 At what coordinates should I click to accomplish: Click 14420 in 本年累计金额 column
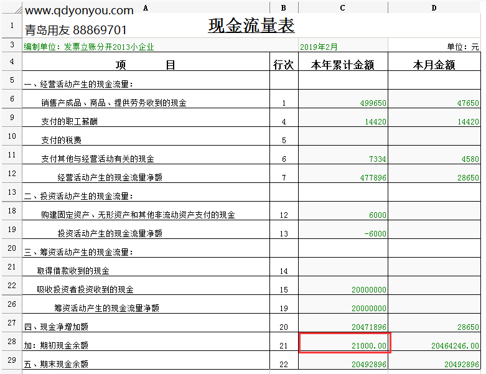click(x=375, y=122)
